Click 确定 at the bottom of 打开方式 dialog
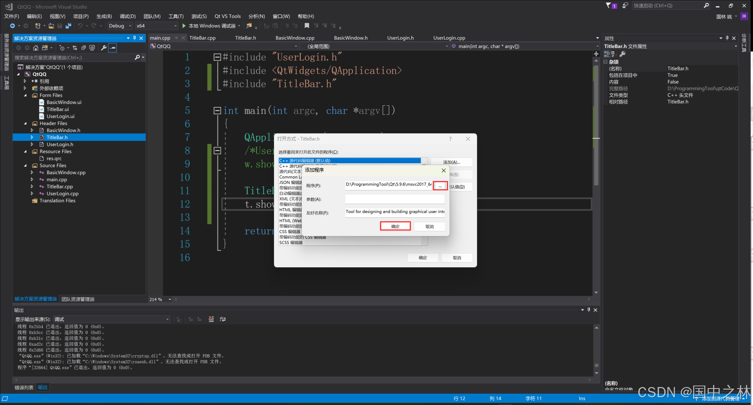 pos(423,258)
